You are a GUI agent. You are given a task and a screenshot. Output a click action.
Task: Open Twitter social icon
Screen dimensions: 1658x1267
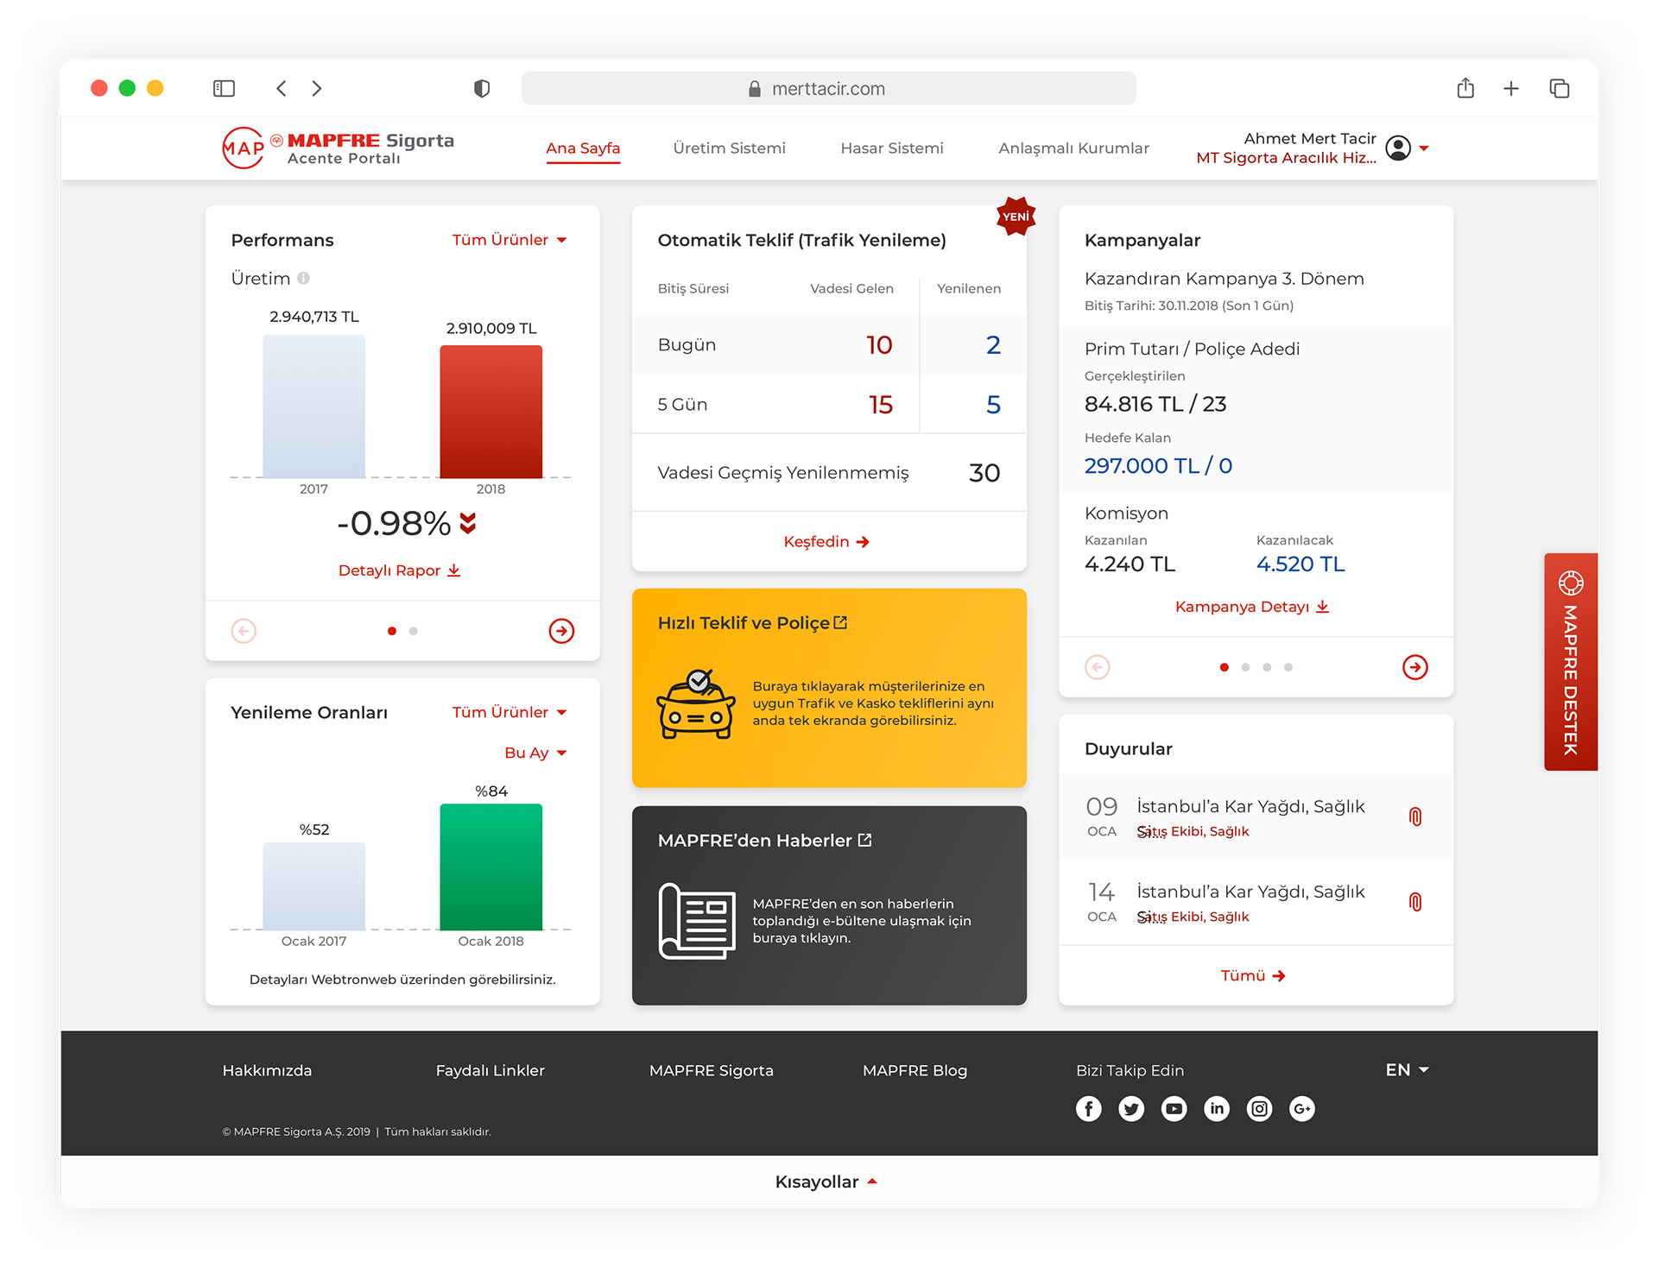1131,1109
